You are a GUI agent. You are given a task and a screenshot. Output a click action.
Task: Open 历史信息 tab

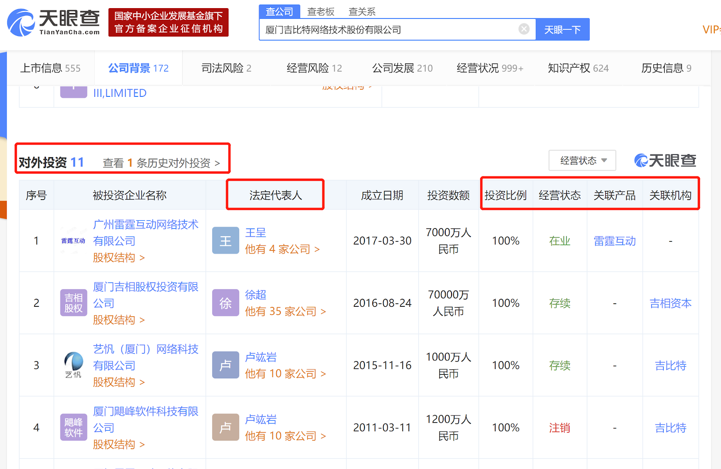tap(666, 68)
